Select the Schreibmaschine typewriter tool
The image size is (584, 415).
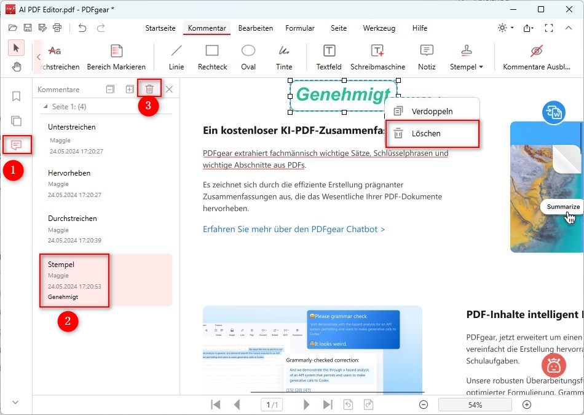[377, 57]
